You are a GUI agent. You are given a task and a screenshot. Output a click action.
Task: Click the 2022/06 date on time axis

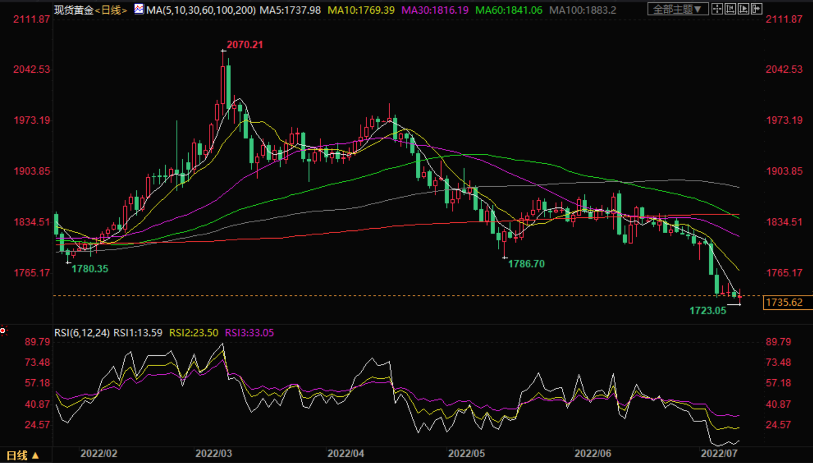[593, 454]
